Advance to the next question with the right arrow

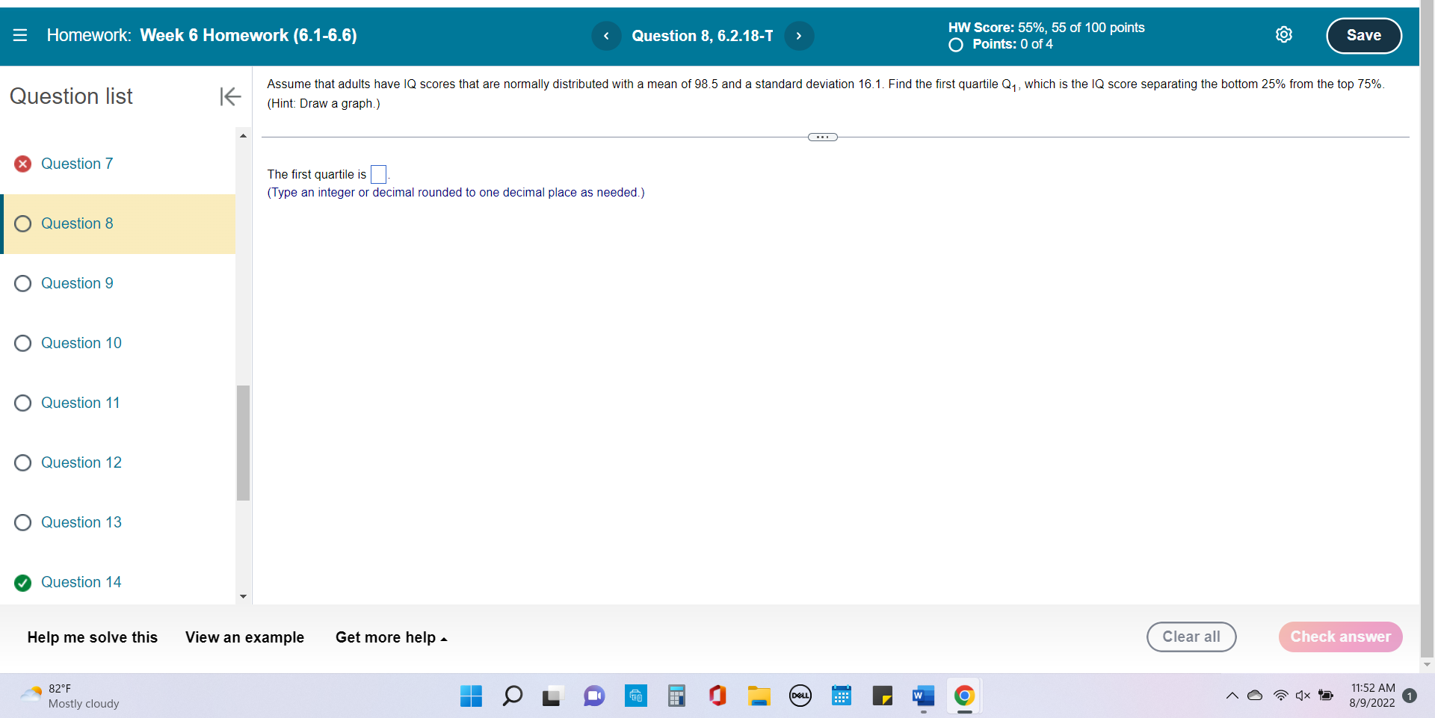pyautogui.click(x=799, y=36)
